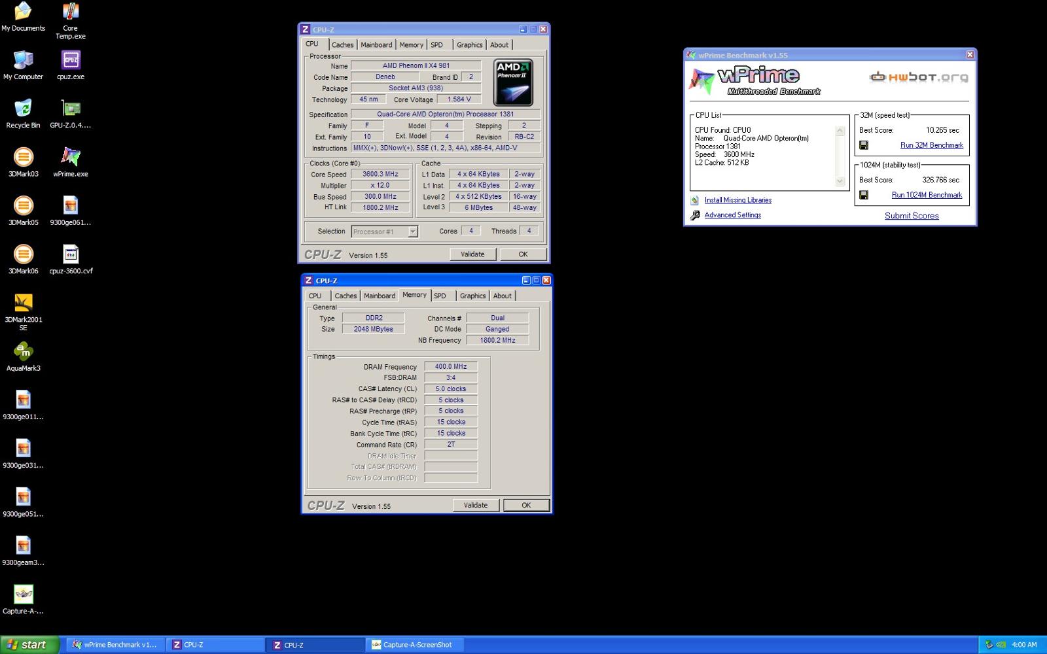Run 1024M Benchmark in wPrime
Viewport: 1047px width, 654px height.
(x=927, y=195)
